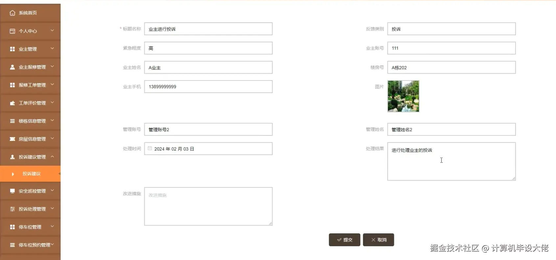Screen dimensions: 556x260
Task: Open the 停车位预约管理 sidebar menu
Action: coord(30,245)
